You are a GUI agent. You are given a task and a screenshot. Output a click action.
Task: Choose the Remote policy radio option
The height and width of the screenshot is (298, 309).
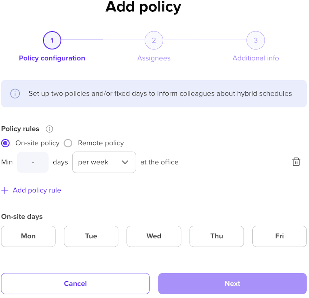coord(68,143)
